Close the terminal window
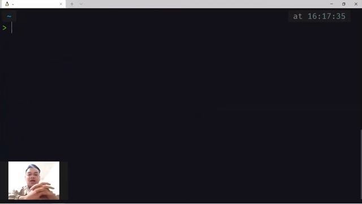Image resolution: width=362 pixels, height=204 pixels. (x=356, y=4)
